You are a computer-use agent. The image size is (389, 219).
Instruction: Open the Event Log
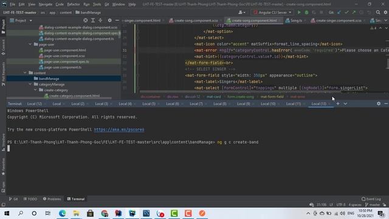point(371,199)
